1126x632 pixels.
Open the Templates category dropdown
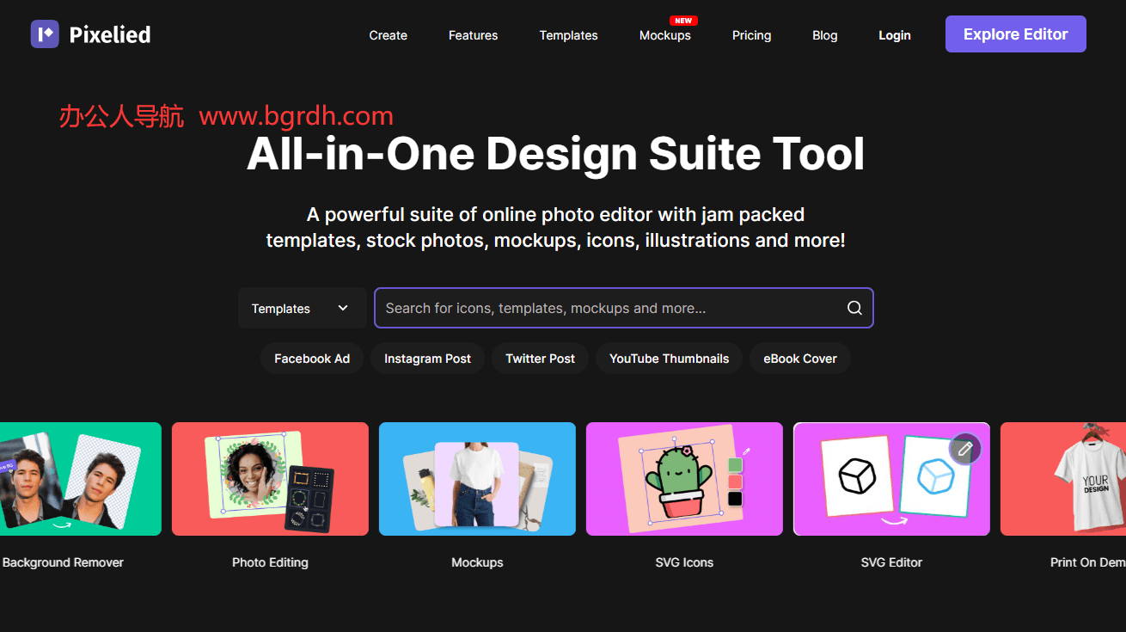(x=302, y=308)
